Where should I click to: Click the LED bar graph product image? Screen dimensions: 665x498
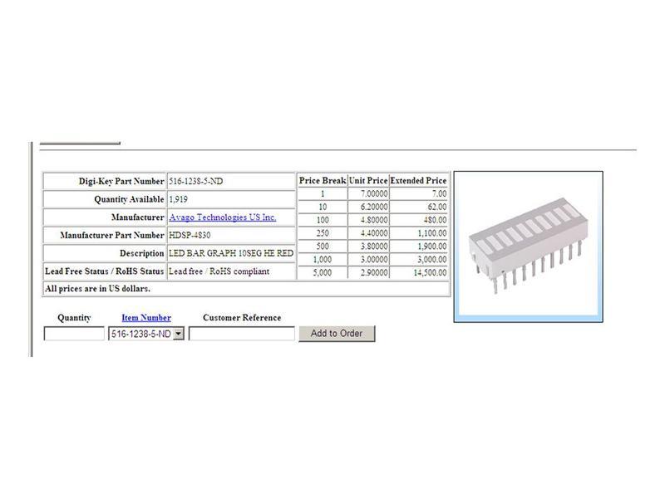pyautogui.click(x=528, y=247)
